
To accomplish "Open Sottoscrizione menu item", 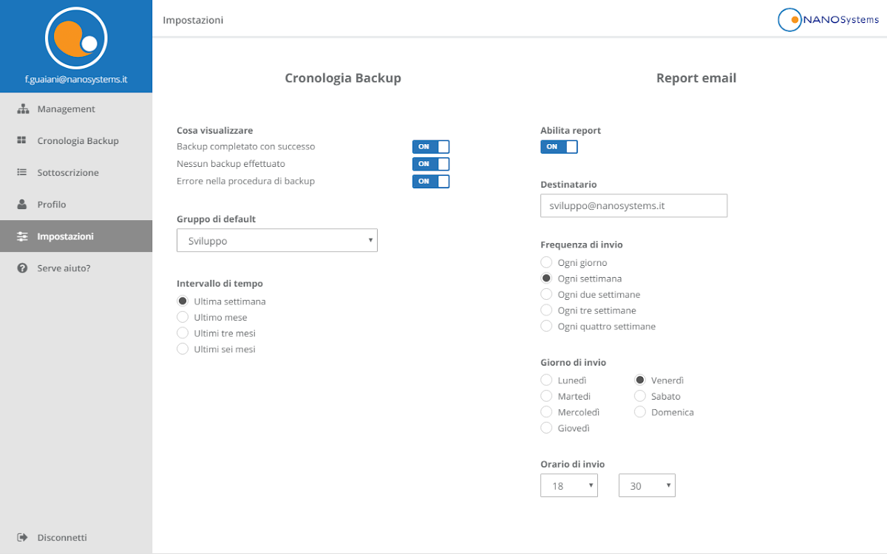I will pos(67,173).
